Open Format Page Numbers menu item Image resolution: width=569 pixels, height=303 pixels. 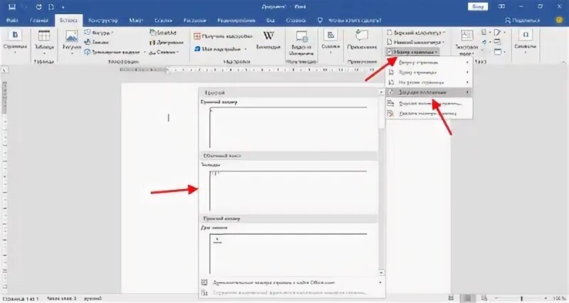tap(429, 103)
